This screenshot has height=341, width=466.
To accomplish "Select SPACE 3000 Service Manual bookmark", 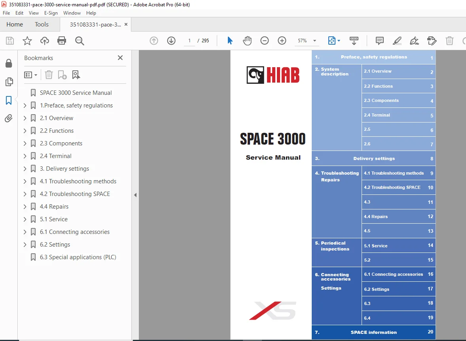I will [x=76, y=93].
